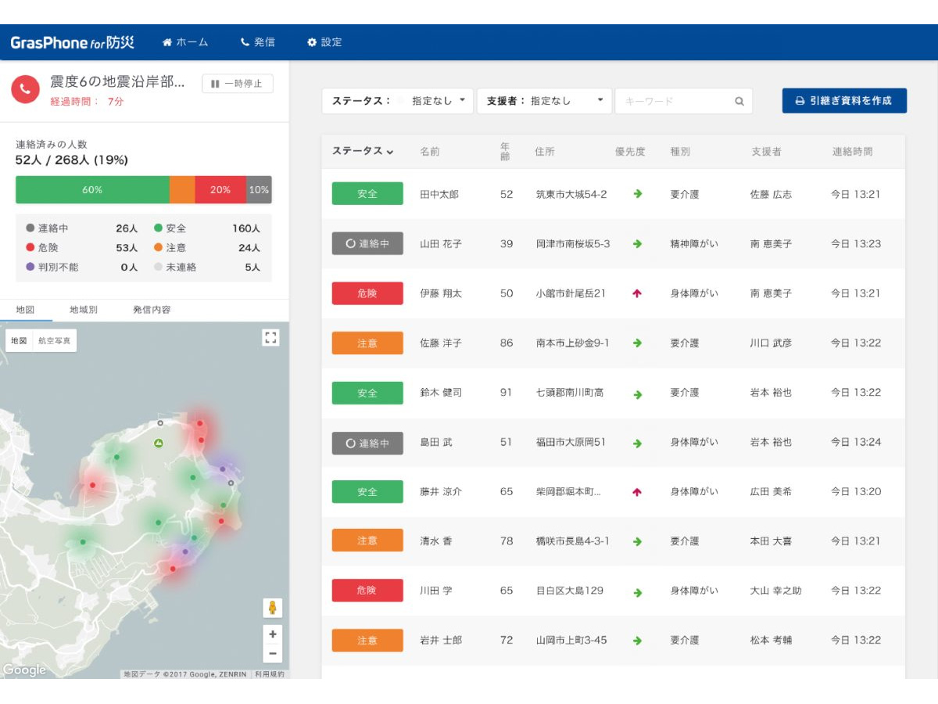Viewport: 938px width, 704px height.
Task: Switch to the 地域別 tab
Action: (84, 310)
